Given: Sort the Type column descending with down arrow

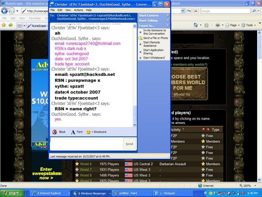Looking at the screenshot, I should (x=208, y=129).
